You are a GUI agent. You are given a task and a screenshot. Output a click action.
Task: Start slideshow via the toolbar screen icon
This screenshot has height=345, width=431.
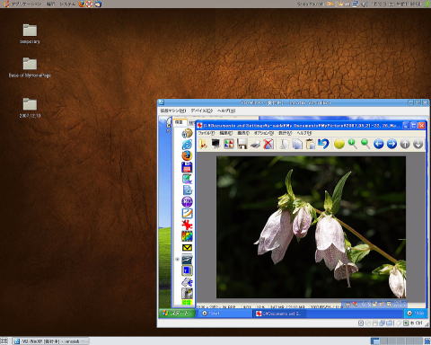tap(215, 144)
